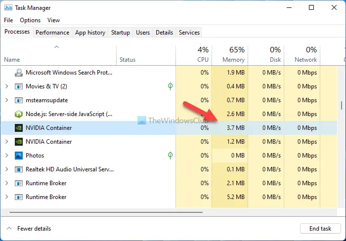346x241 pixels.
Task: Switch to the Performance tab
Action: [52, 33]
